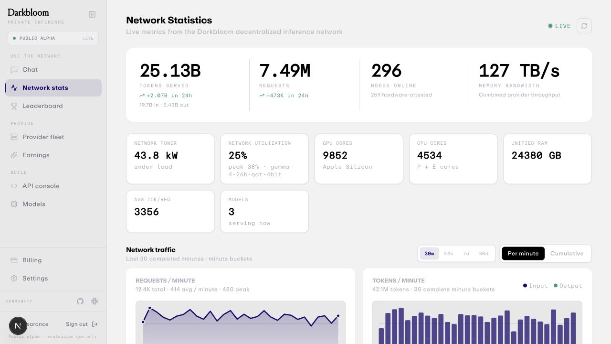
Task: Open the GitHub community link
Action: pos(80,301)
